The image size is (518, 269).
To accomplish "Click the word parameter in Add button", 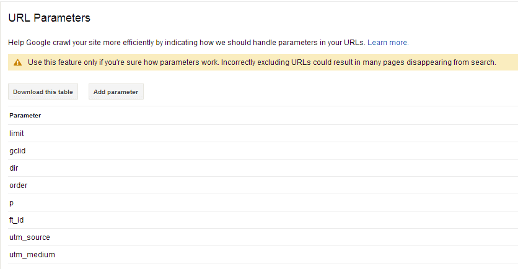I will pyautogui.click(x=123, y=92).
